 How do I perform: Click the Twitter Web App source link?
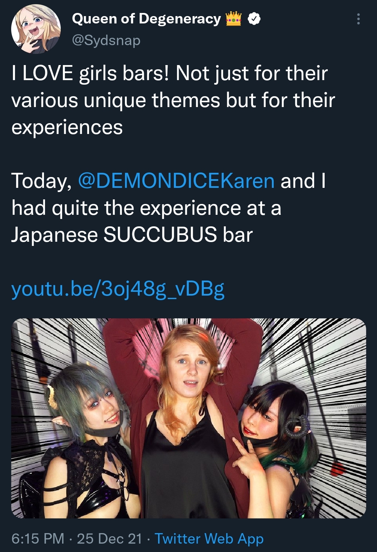[209, 539]
